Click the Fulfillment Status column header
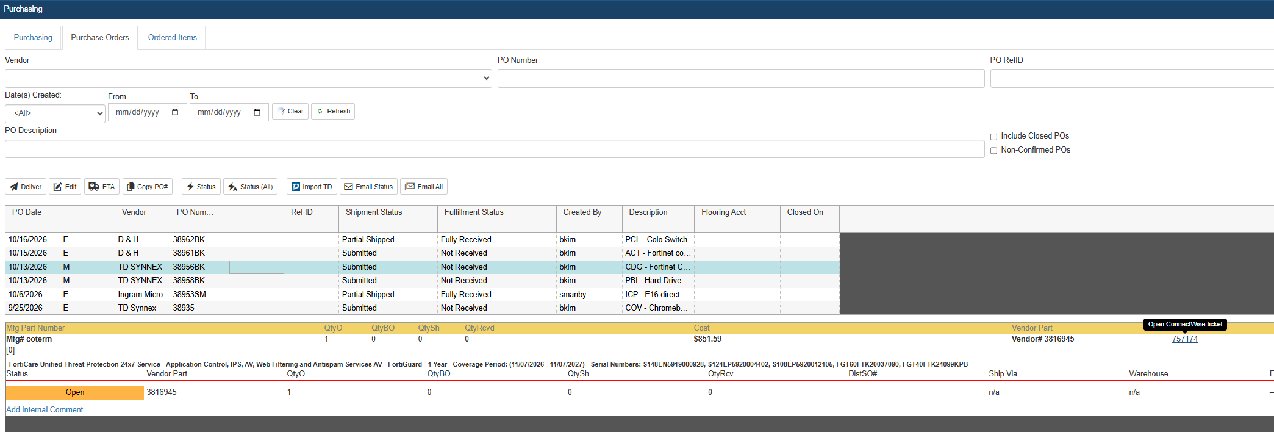The width and height of the screenshot is (1274, 432). pos(497,218)
